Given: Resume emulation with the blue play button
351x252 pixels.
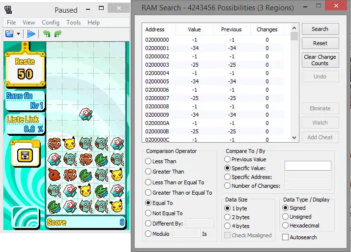Looking at the screenshot, I should pos(31,34).
